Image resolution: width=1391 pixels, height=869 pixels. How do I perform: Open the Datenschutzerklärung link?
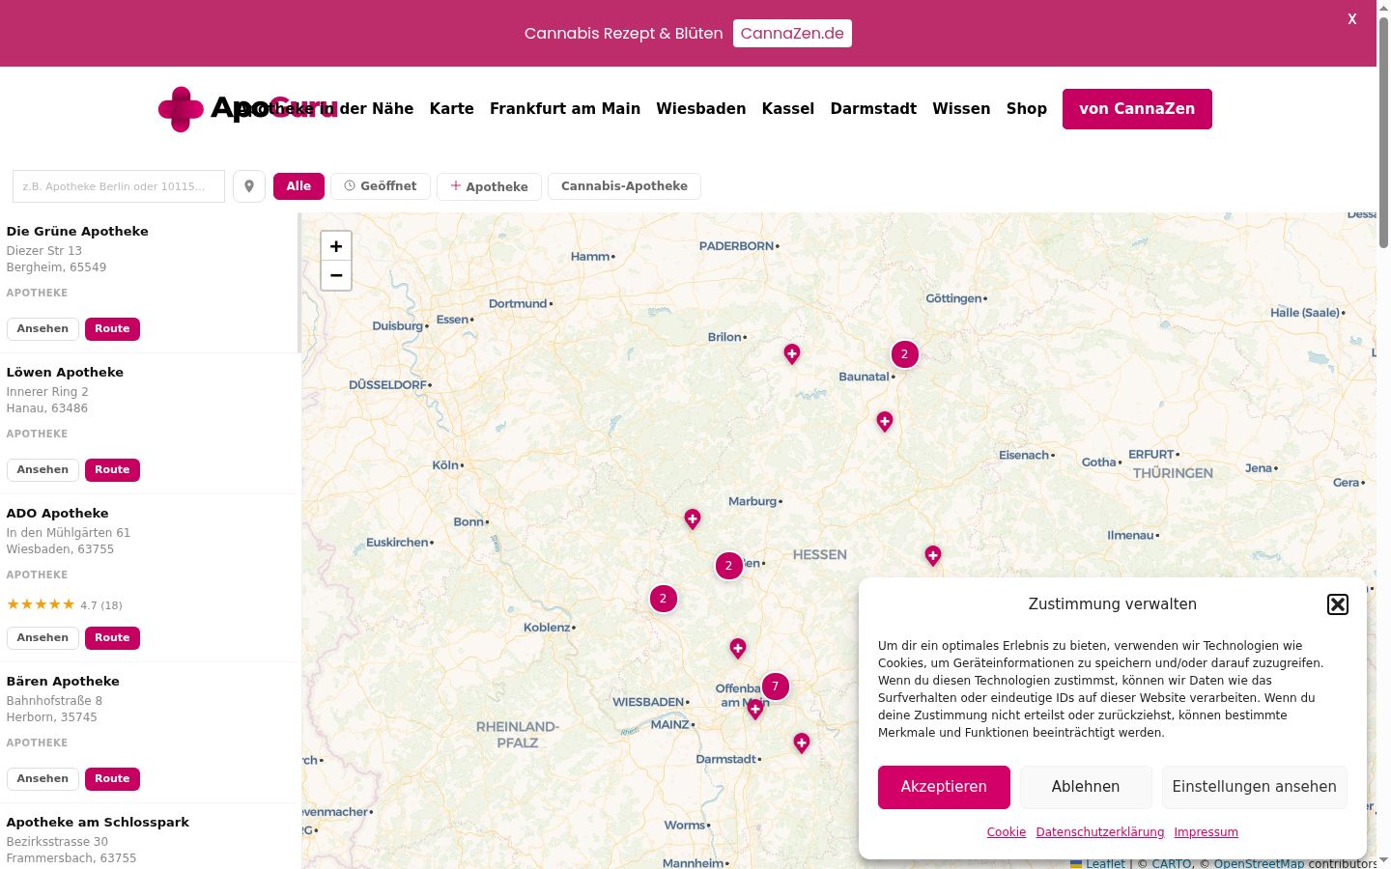click(x=1100, y=832)
